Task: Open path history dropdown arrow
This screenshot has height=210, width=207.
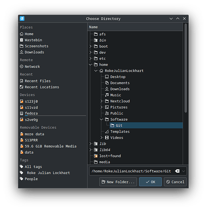Action: 184,171
